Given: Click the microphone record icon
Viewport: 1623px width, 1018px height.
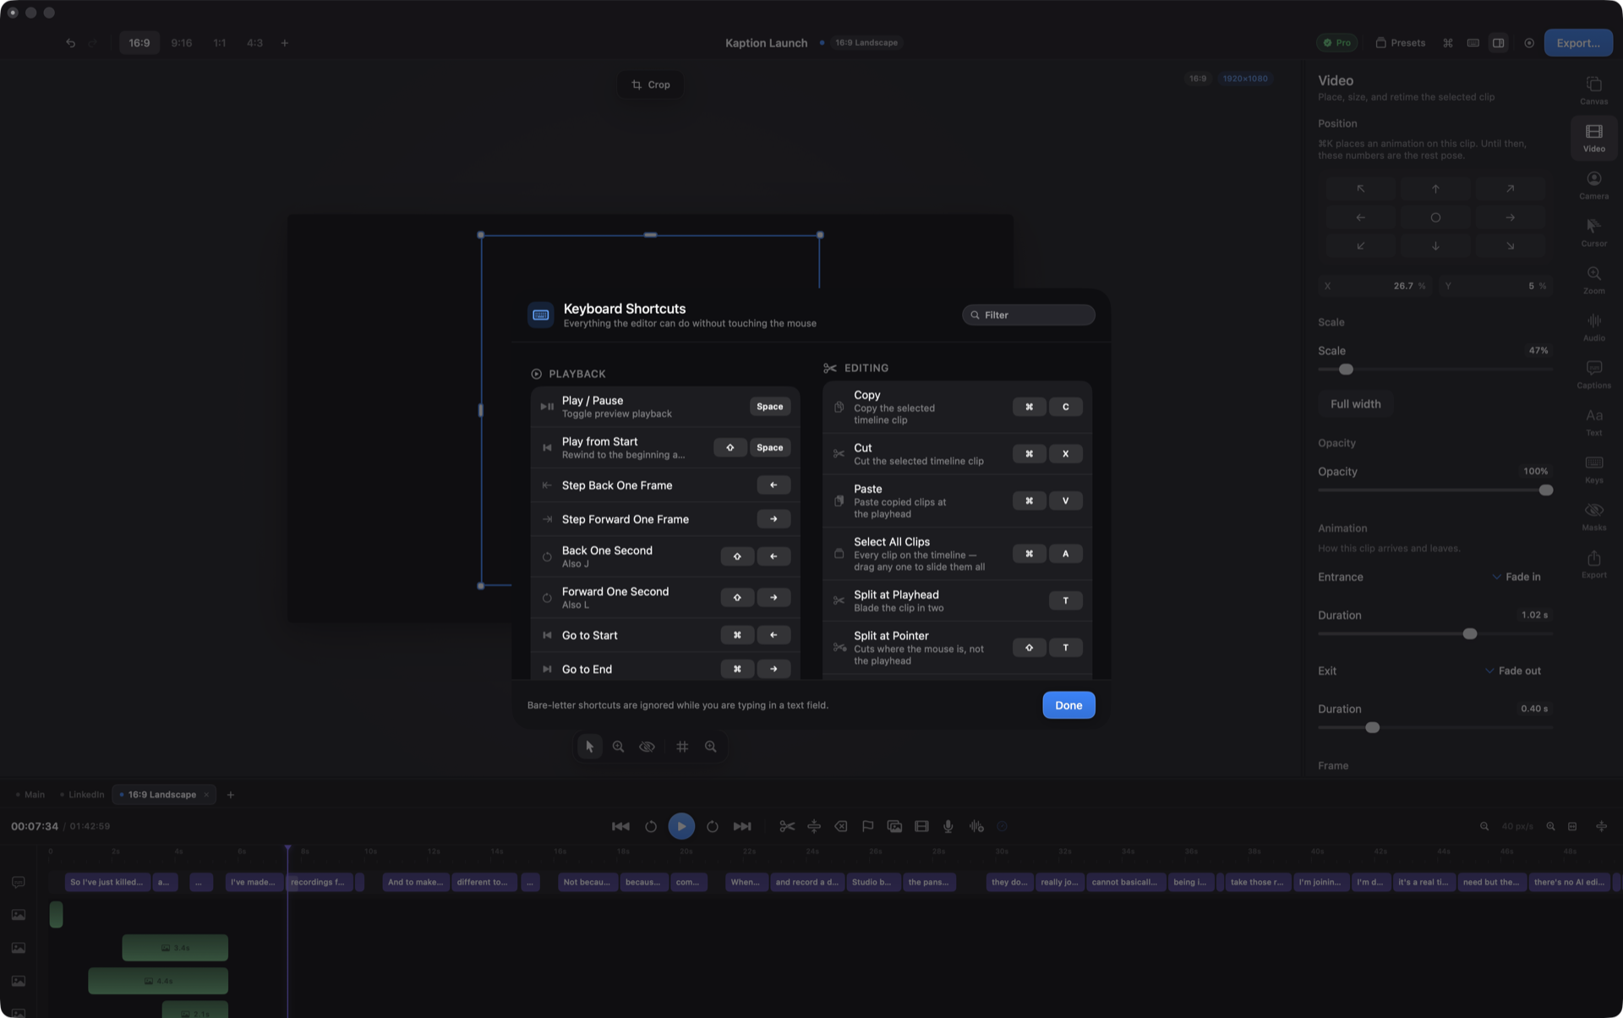Looking at the screenshot, I should 948,826.
